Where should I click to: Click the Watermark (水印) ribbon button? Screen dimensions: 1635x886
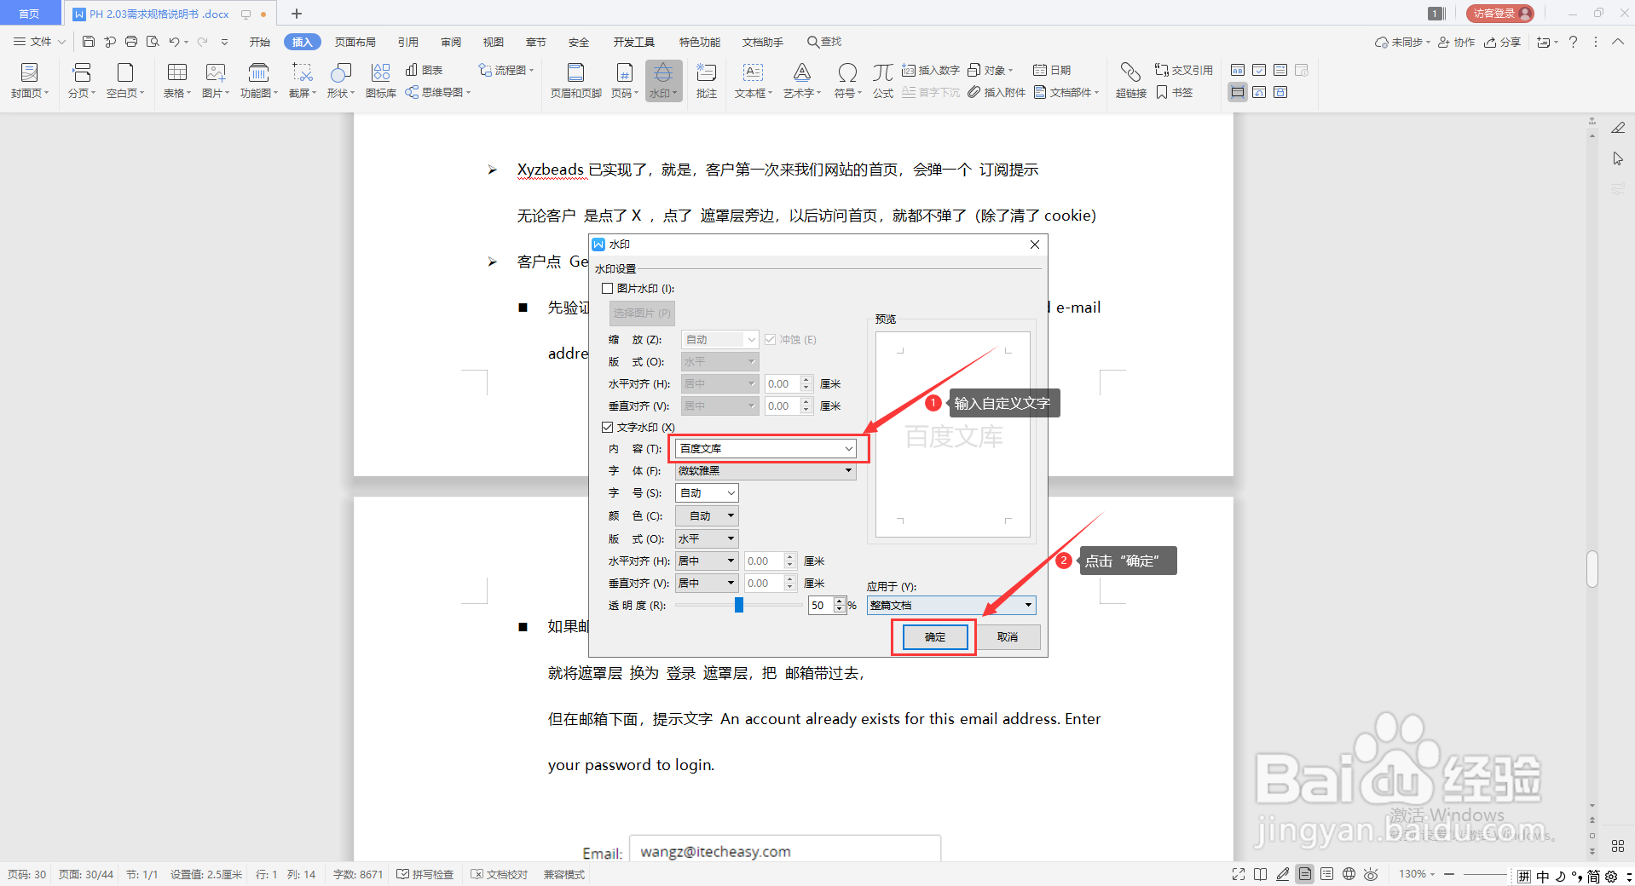tap(663, 81)
